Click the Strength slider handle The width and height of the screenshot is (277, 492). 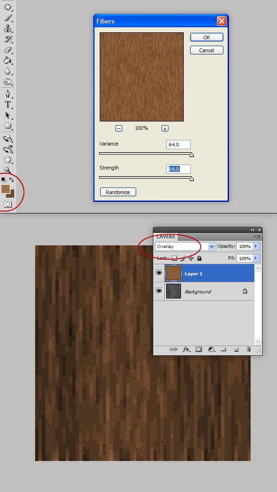point(192,179)
